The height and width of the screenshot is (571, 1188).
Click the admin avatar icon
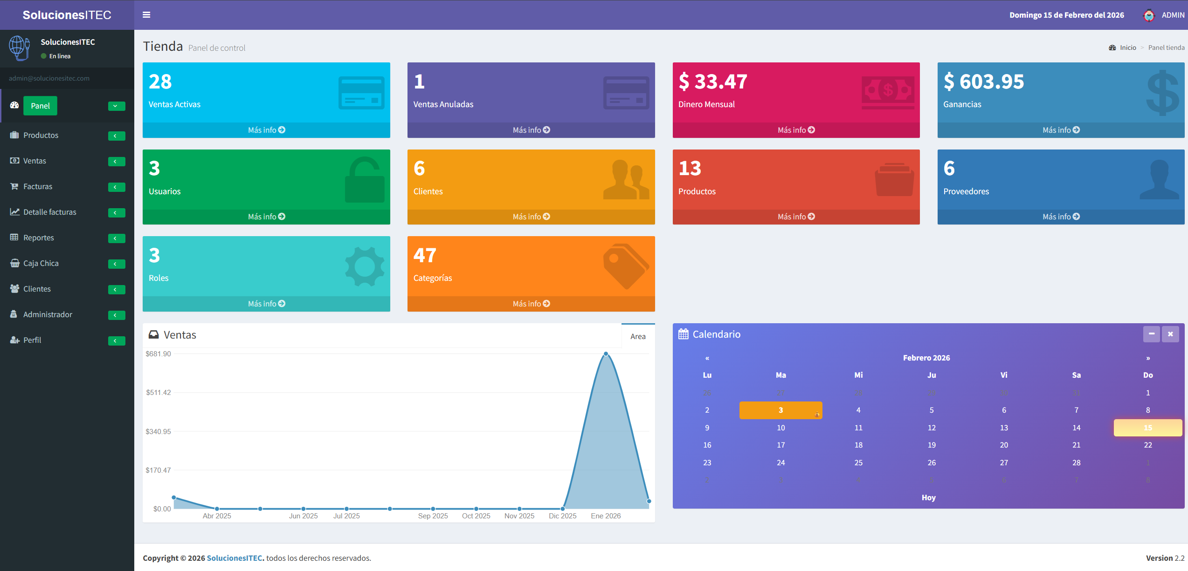[x=1149, y=15]
